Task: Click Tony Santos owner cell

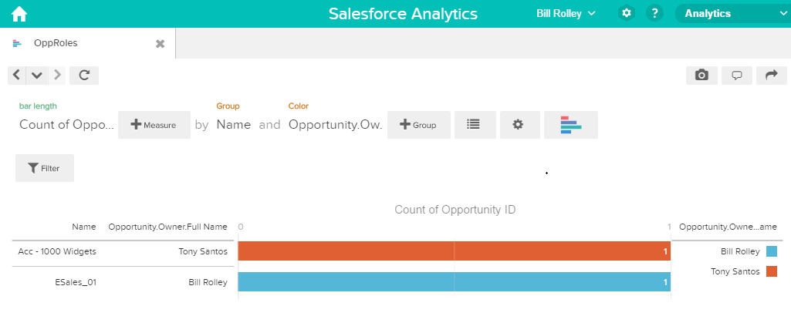Action: pos(203,251)
